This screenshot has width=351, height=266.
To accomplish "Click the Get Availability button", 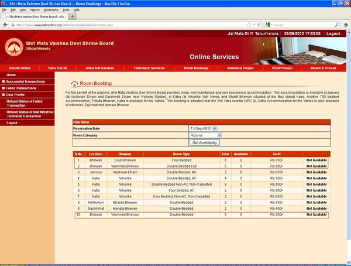I will (x=205, y=142).
